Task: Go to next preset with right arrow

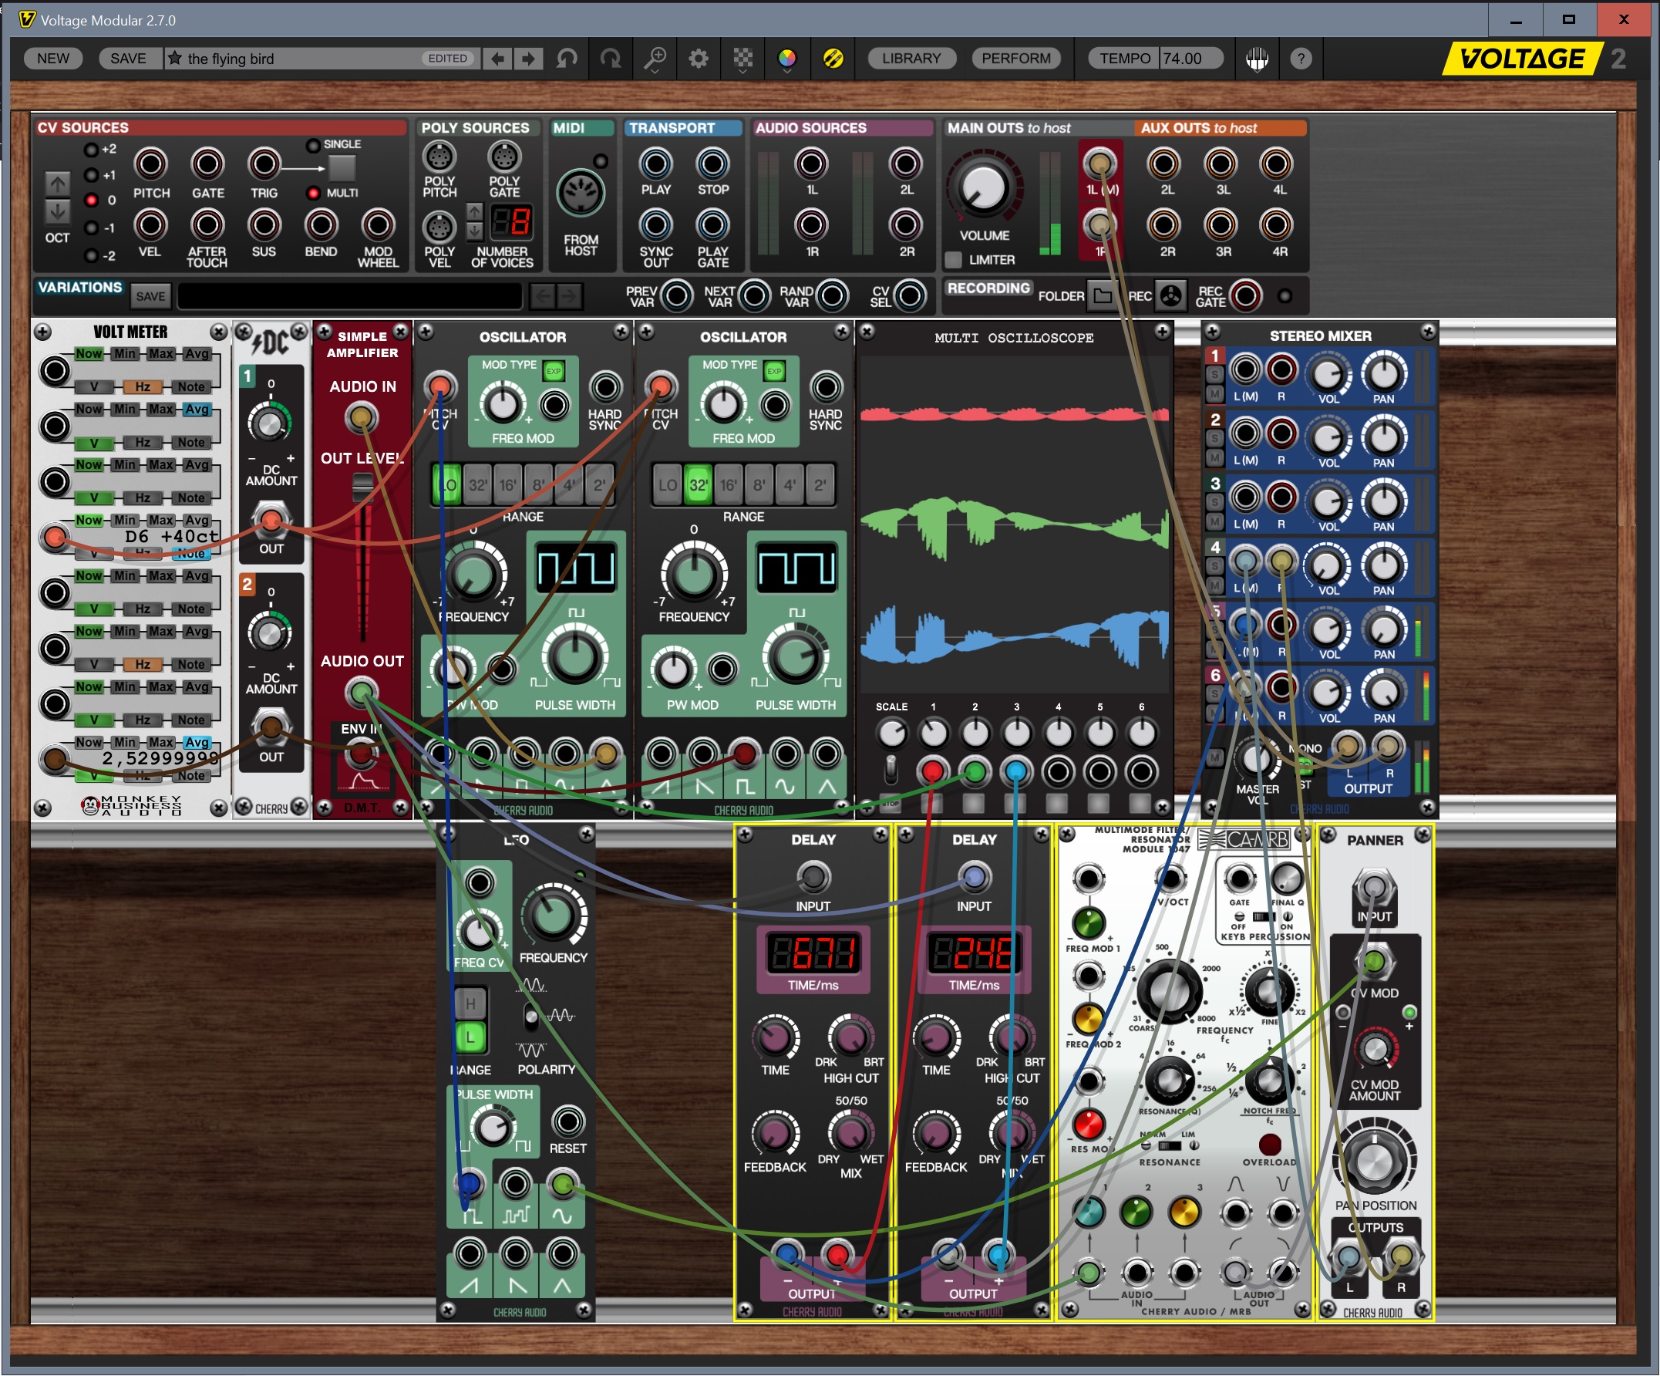Action: click(528, 59)
